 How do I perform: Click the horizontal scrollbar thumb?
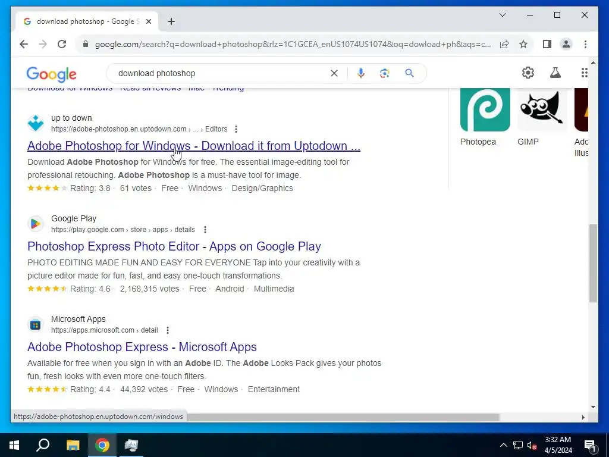point(343,417)
